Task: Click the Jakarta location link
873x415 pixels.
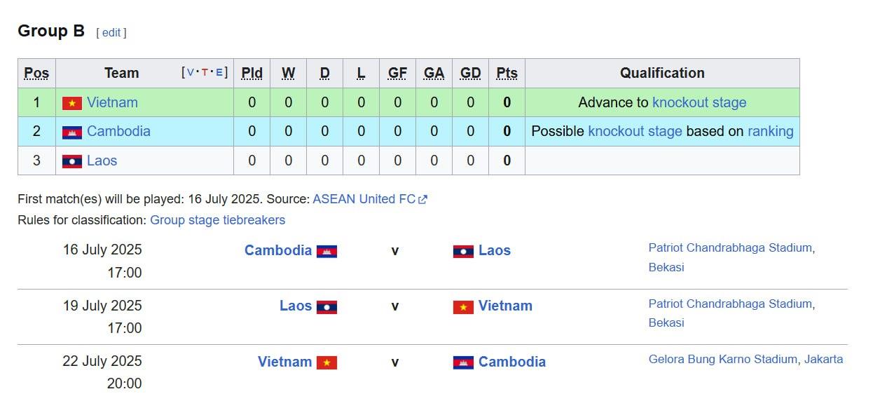Action: click(x=823, y=359)
